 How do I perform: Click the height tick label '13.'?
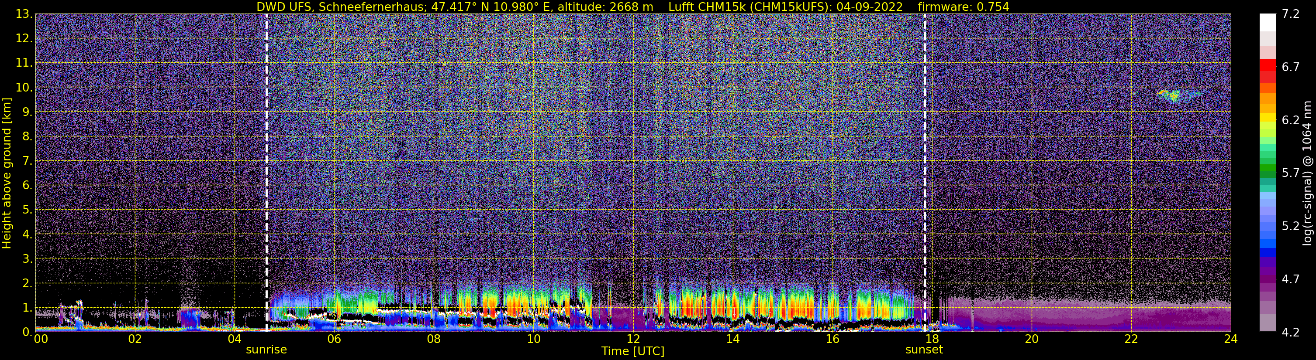[24, 14]
